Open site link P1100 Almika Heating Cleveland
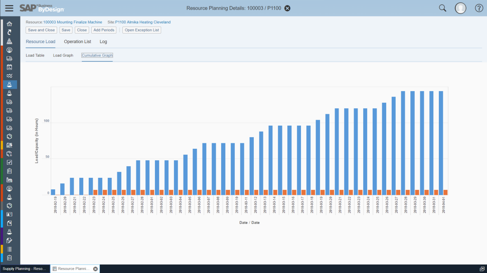 point(143,22)
